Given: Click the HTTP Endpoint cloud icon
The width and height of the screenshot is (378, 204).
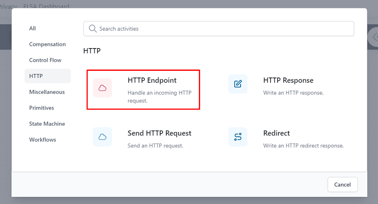Looking at the screenshot, I should [102, 88].
